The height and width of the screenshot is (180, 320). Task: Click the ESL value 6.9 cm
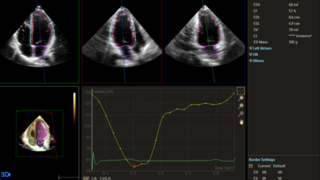pyautogui.click(x=294, y=23)
